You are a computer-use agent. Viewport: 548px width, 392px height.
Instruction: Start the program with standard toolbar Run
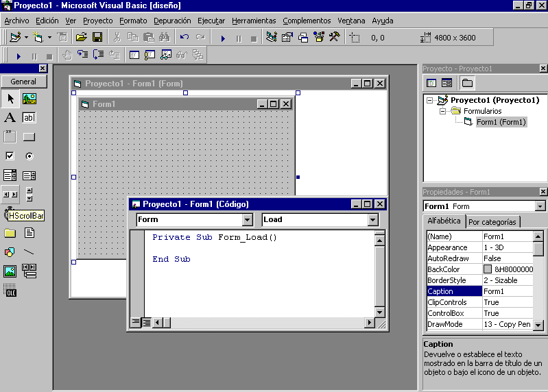pos(223,38)
